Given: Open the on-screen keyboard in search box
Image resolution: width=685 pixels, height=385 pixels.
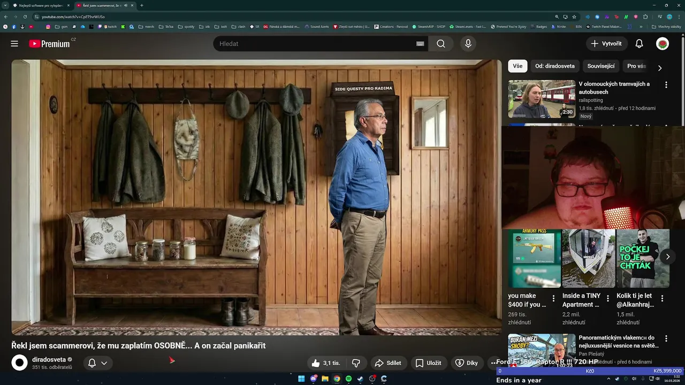Looking at the screenshot, I should (x=420, y=44).
